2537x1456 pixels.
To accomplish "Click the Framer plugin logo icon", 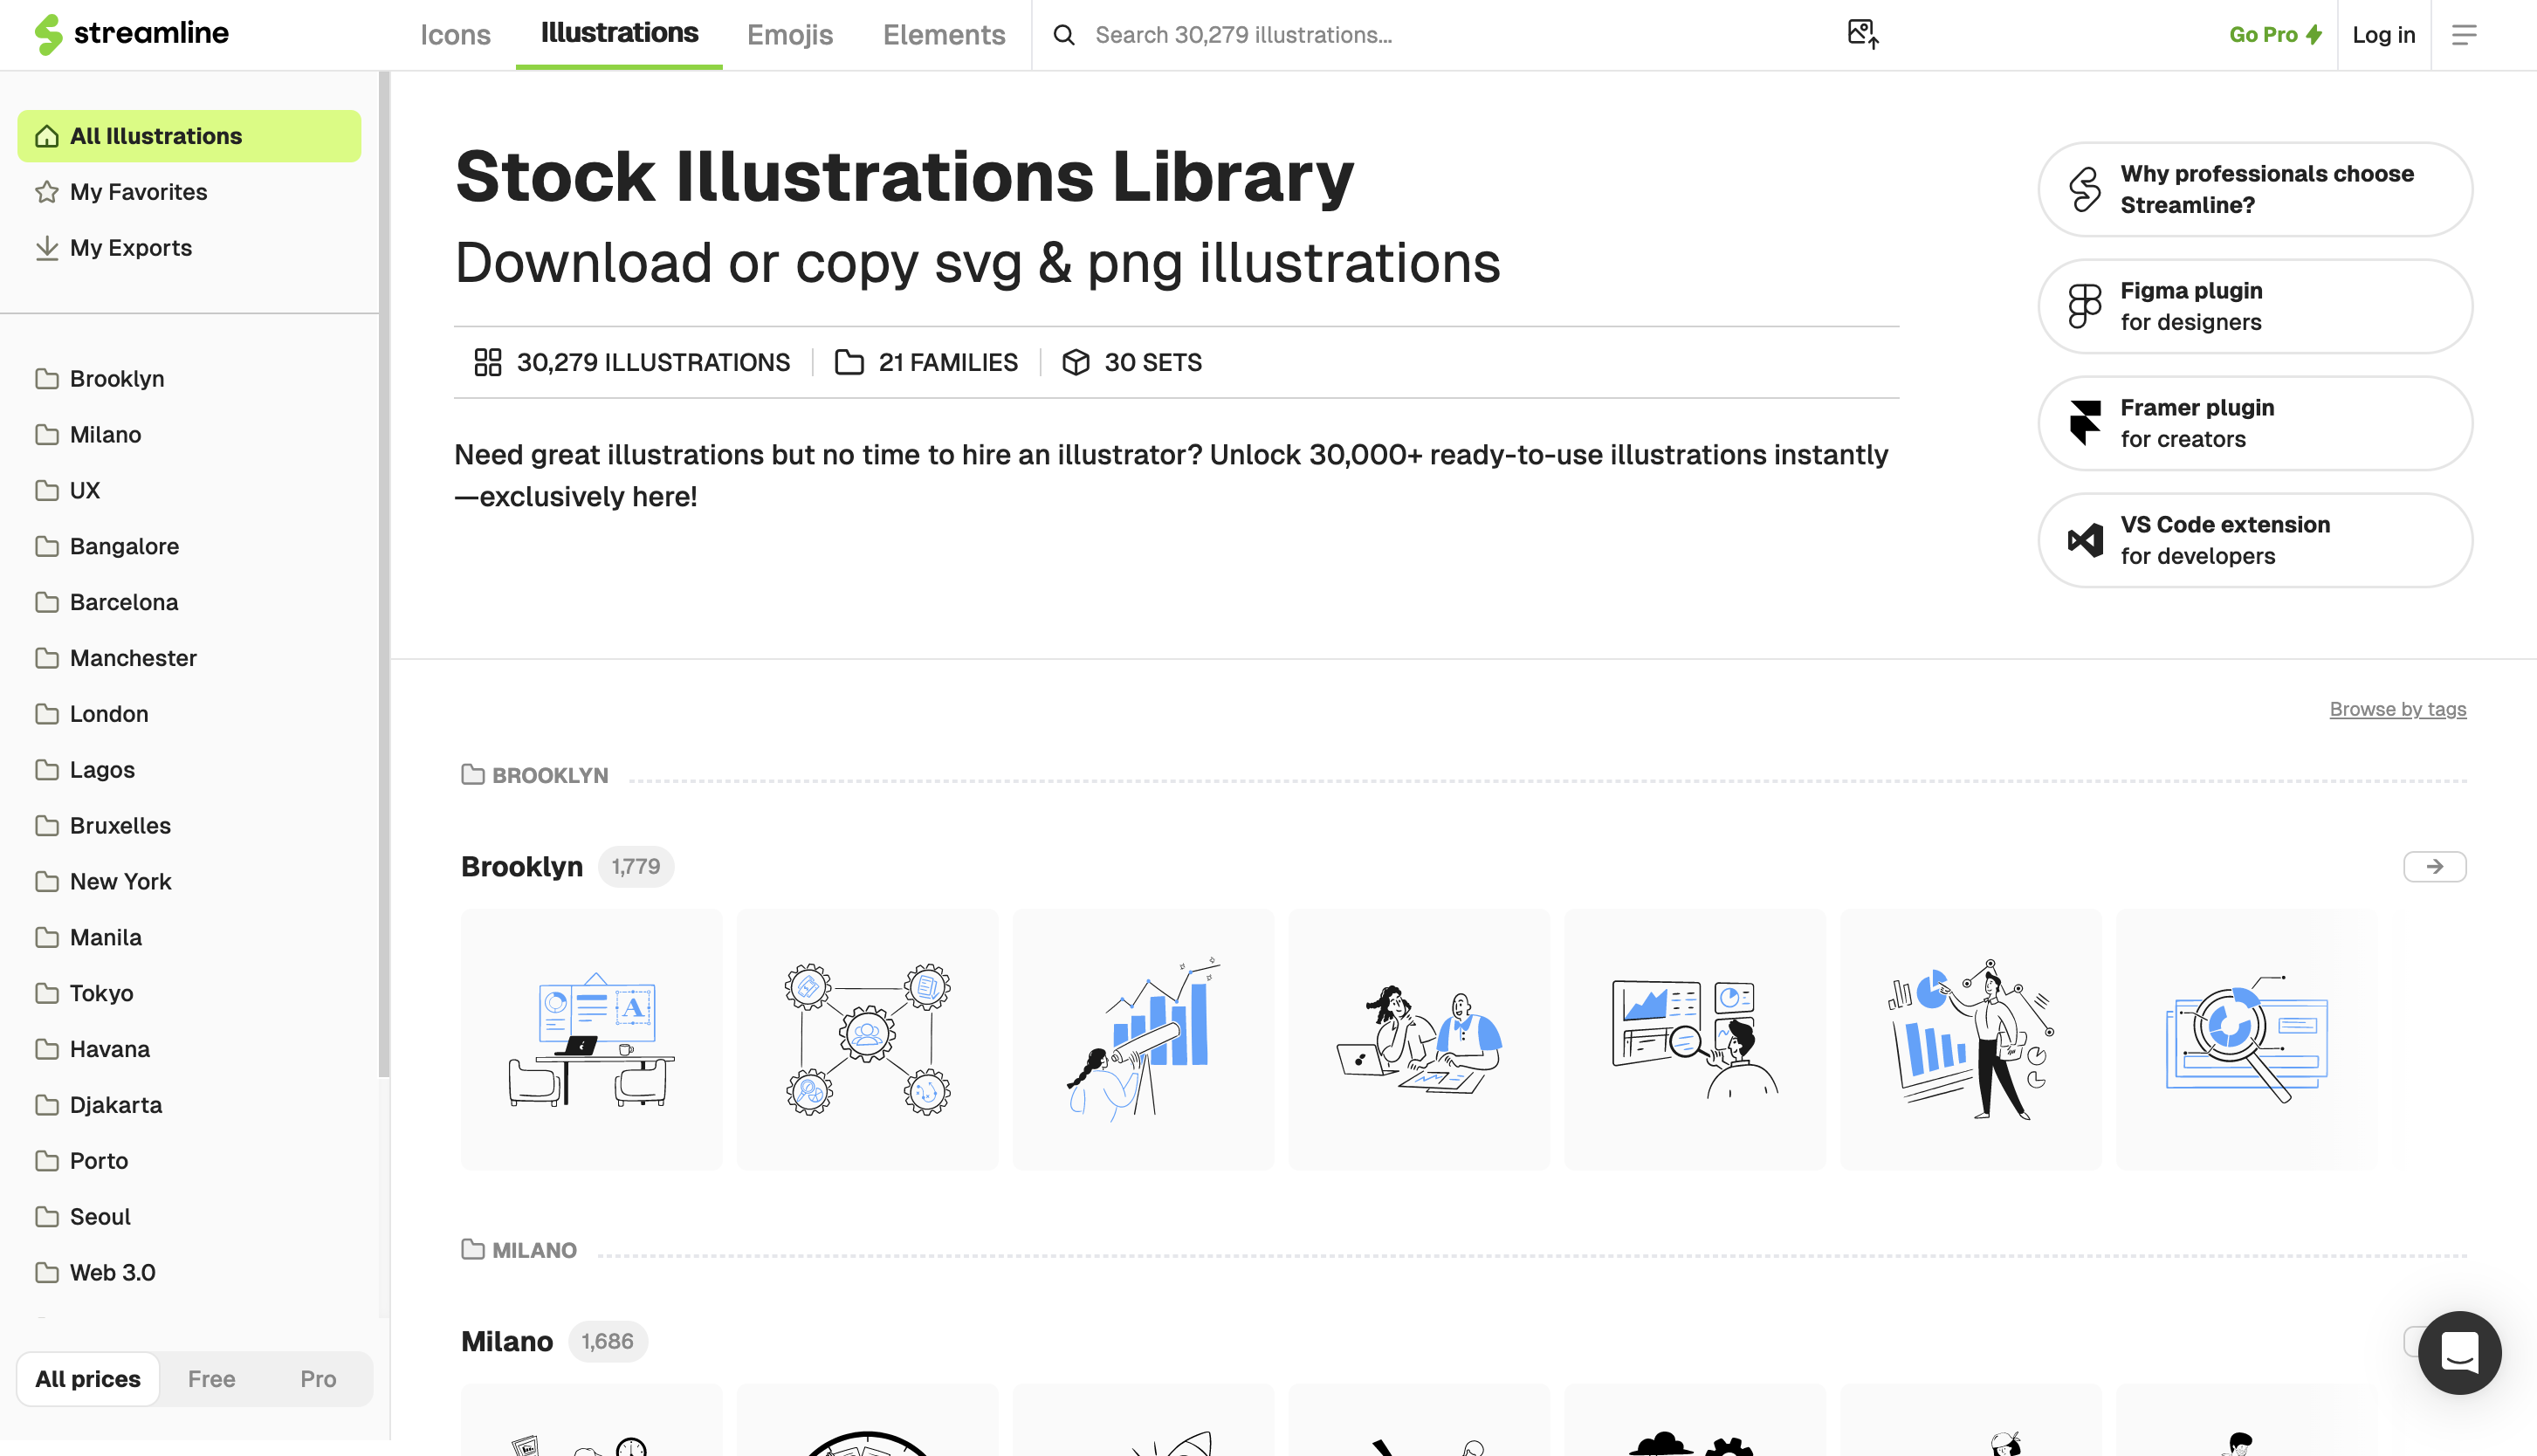I will 2083,422.
